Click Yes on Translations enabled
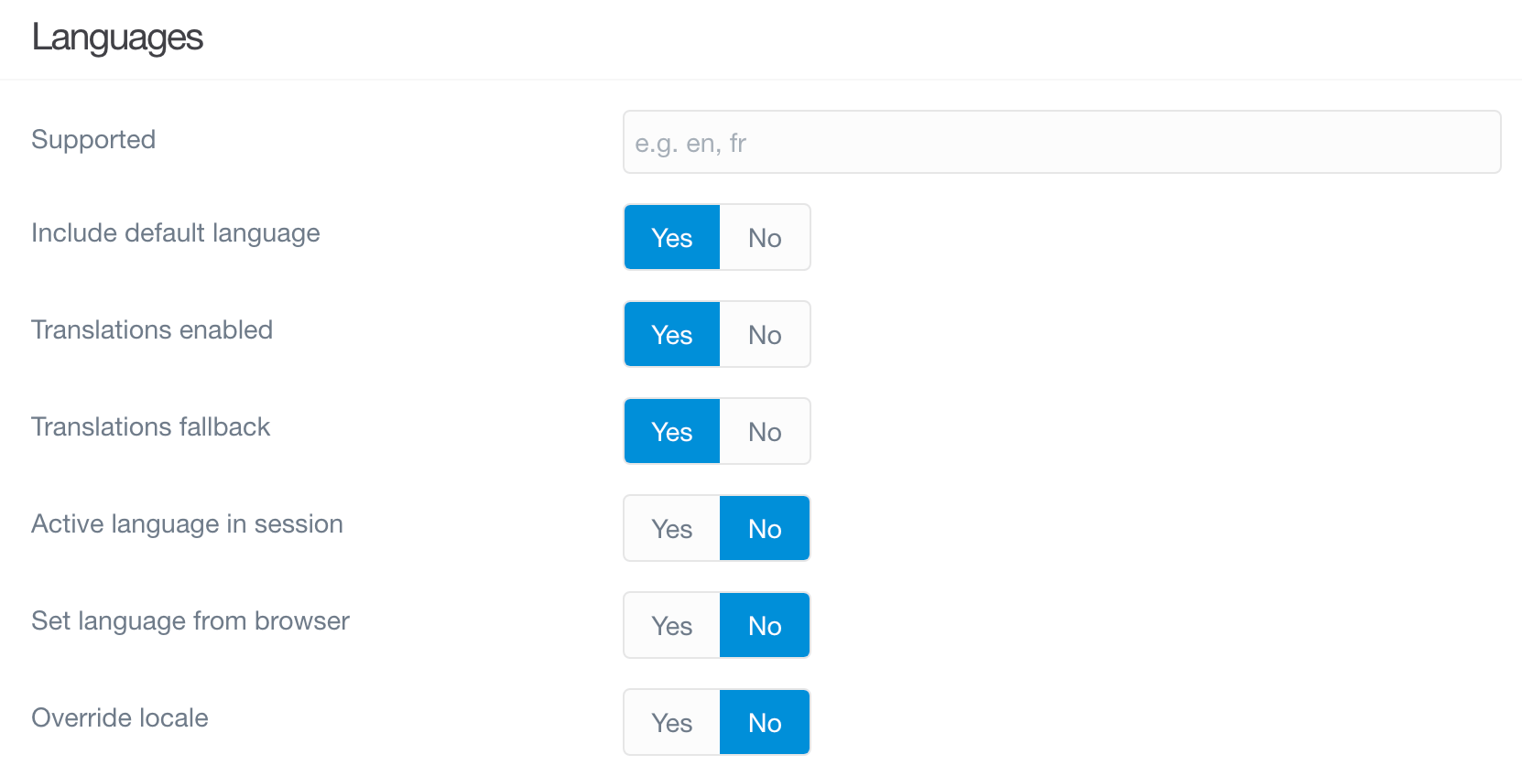 [671, 334]
